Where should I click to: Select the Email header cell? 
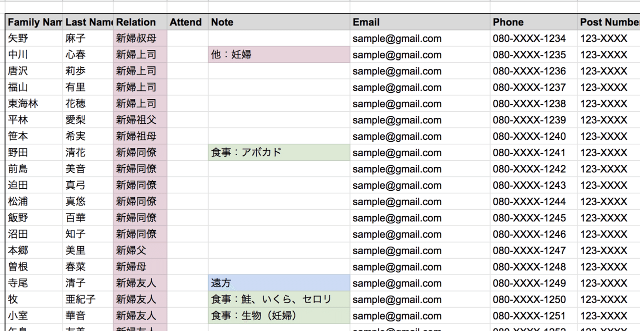point(419,22)
